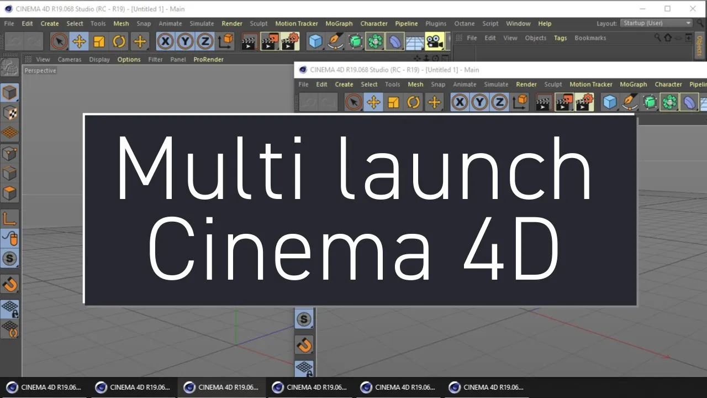This screenshot has width=707, height=398.
Task: Click search magnifier in Object Manager
Action: pos(657,38)
